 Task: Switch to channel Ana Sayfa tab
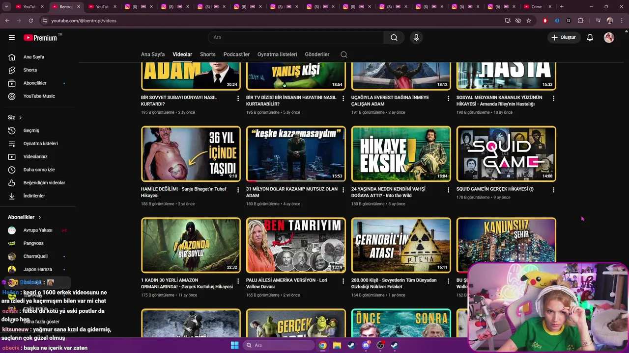click(x=153, y=54)
